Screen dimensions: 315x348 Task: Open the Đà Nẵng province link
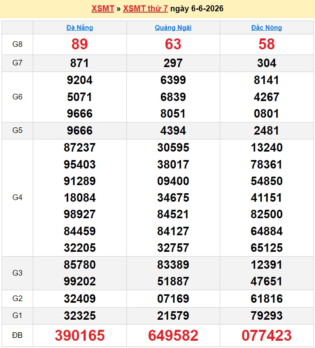[x=80, y=28]
